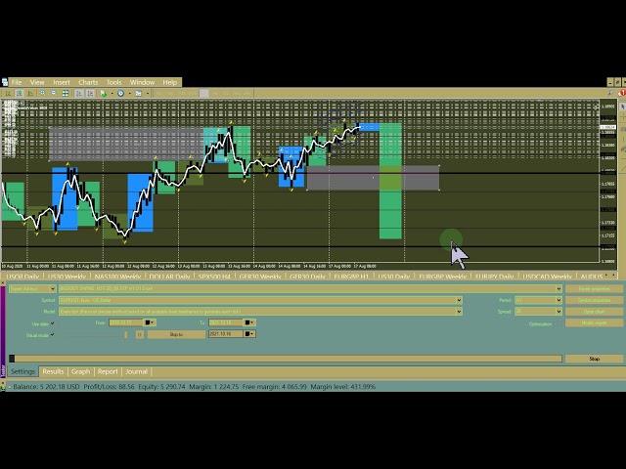626x469 pixels.
Task: Toggle the Visual mode checkbox
Action: tap(53, 334)
